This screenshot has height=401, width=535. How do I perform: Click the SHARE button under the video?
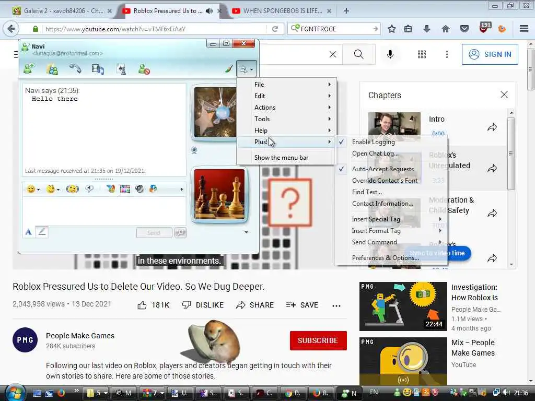coord(255,305)
